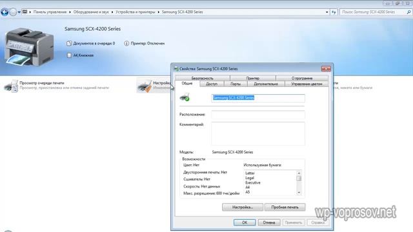Open Панель управления breadcrumb
This screenshot has width=413, height=232.
(50, 12)
